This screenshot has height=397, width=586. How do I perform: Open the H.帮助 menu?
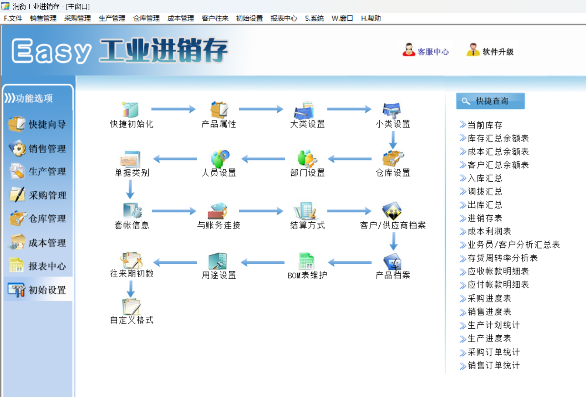coord(371,18)
